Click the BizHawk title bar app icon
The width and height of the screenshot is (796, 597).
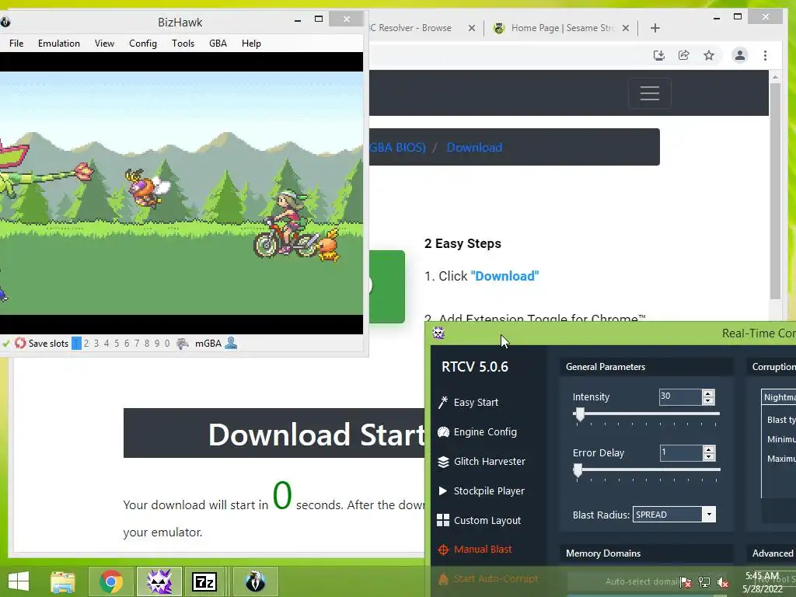(5, 22)
